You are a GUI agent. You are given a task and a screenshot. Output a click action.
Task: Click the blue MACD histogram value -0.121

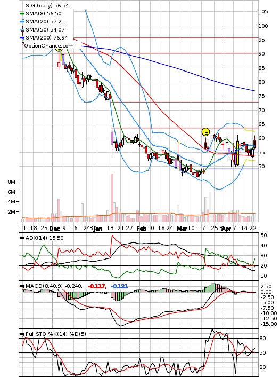coord(119,286)
